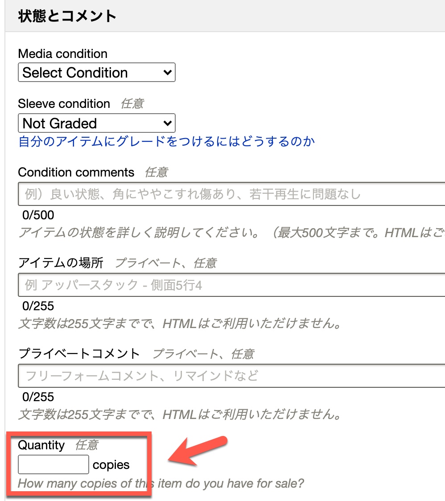This screenshot has width=445, height=501.
Task: Click the 0/500 character counter
Action: [38, 215]
